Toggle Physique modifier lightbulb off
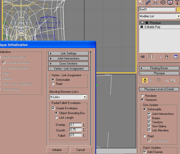 pyautogui.click(x=142, y=23)
